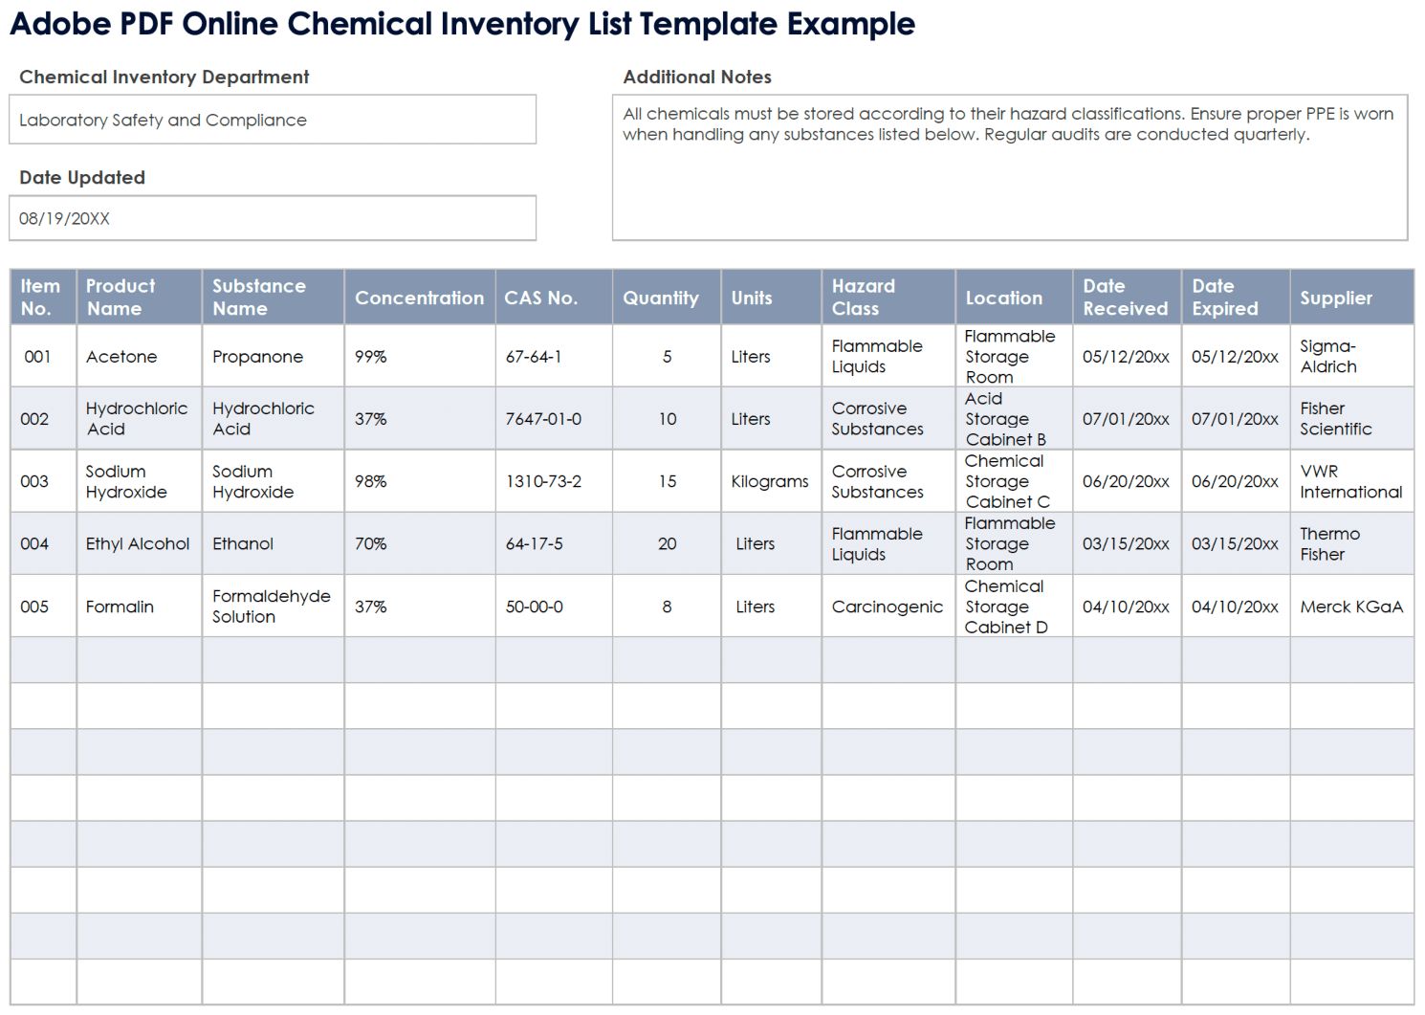Click the Carcinogenic hazard class cell

pyautogui.click(x=887, y=607)
